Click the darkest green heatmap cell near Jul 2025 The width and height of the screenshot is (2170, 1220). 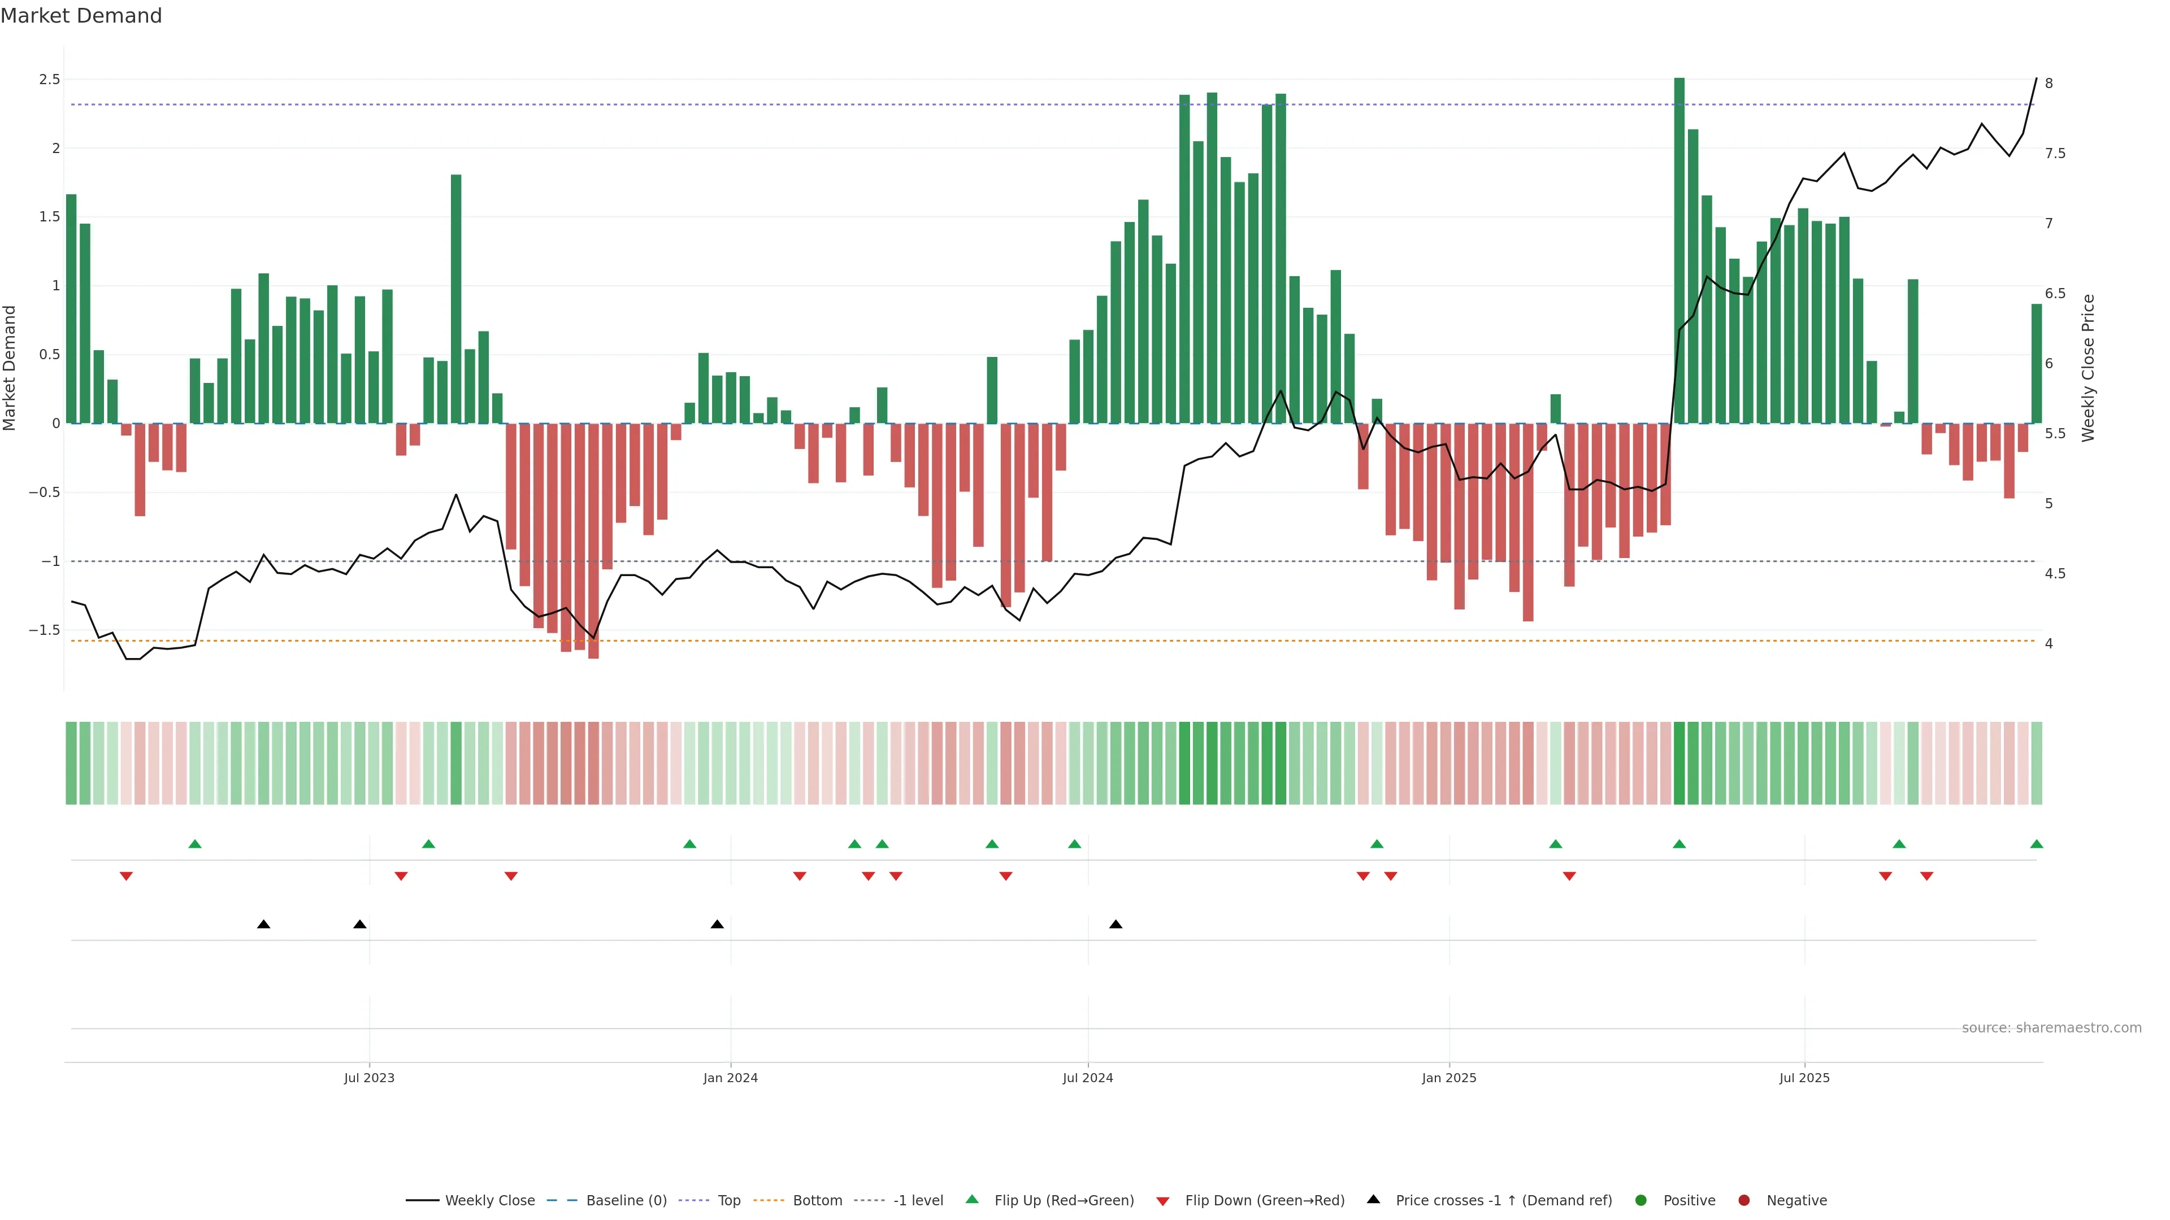[1679, 763]
